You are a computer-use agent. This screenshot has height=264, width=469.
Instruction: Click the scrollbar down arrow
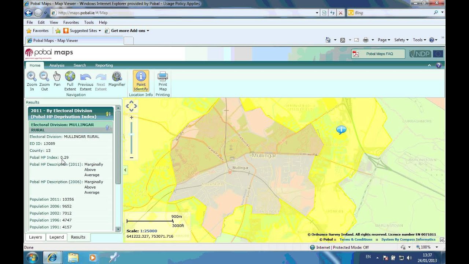coord(118,229)
